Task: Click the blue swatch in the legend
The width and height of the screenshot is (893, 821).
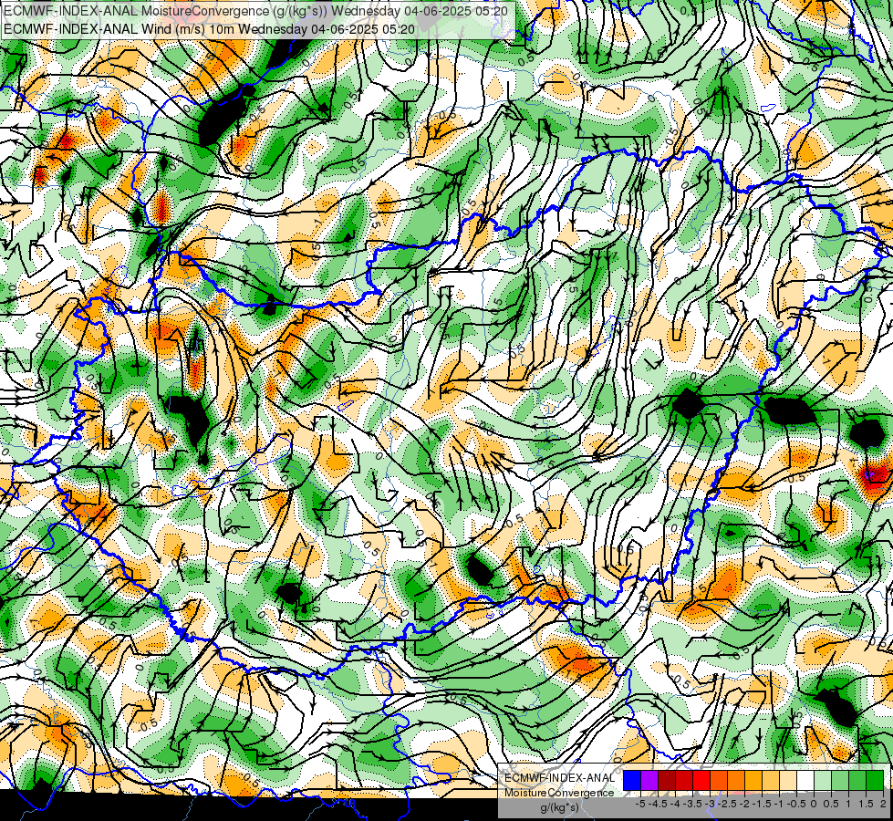Action: click(632, 781)
